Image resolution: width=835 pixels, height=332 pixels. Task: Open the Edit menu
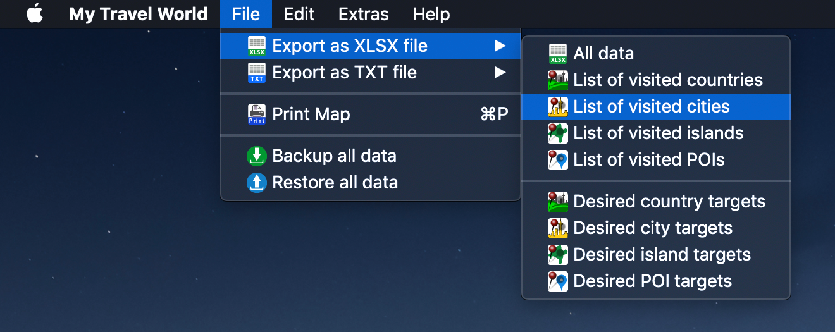pyautogui.click(x=299, y=14)
